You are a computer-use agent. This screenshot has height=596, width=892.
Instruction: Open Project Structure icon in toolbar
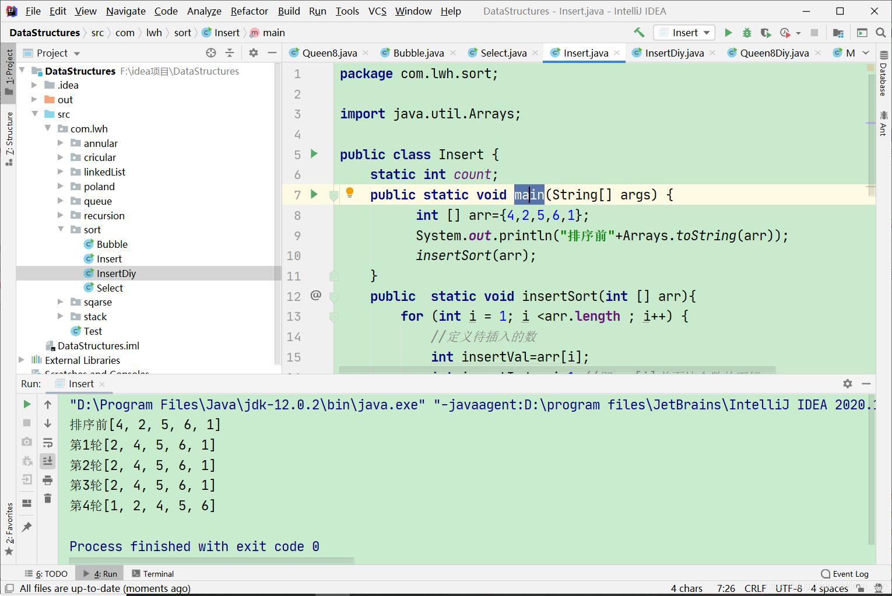838,33
